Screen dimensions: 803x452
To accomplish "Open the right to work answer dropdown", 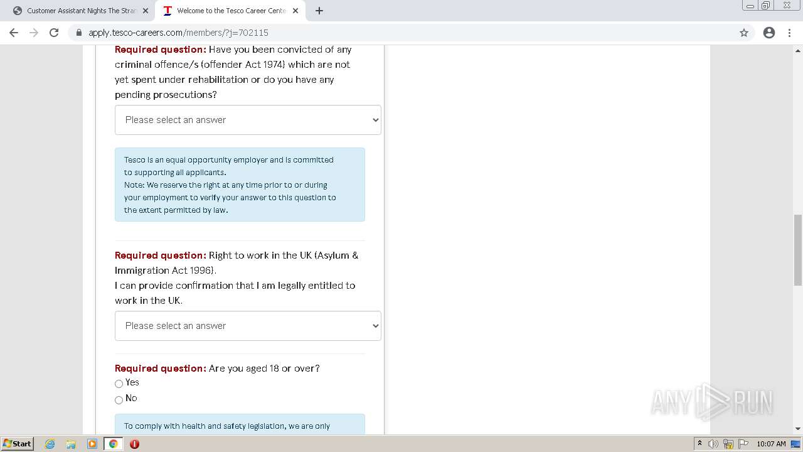I will coord(248,326).
